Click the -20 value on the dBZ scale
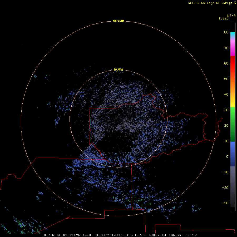237x237 pixels. click(x=225, y=187)
